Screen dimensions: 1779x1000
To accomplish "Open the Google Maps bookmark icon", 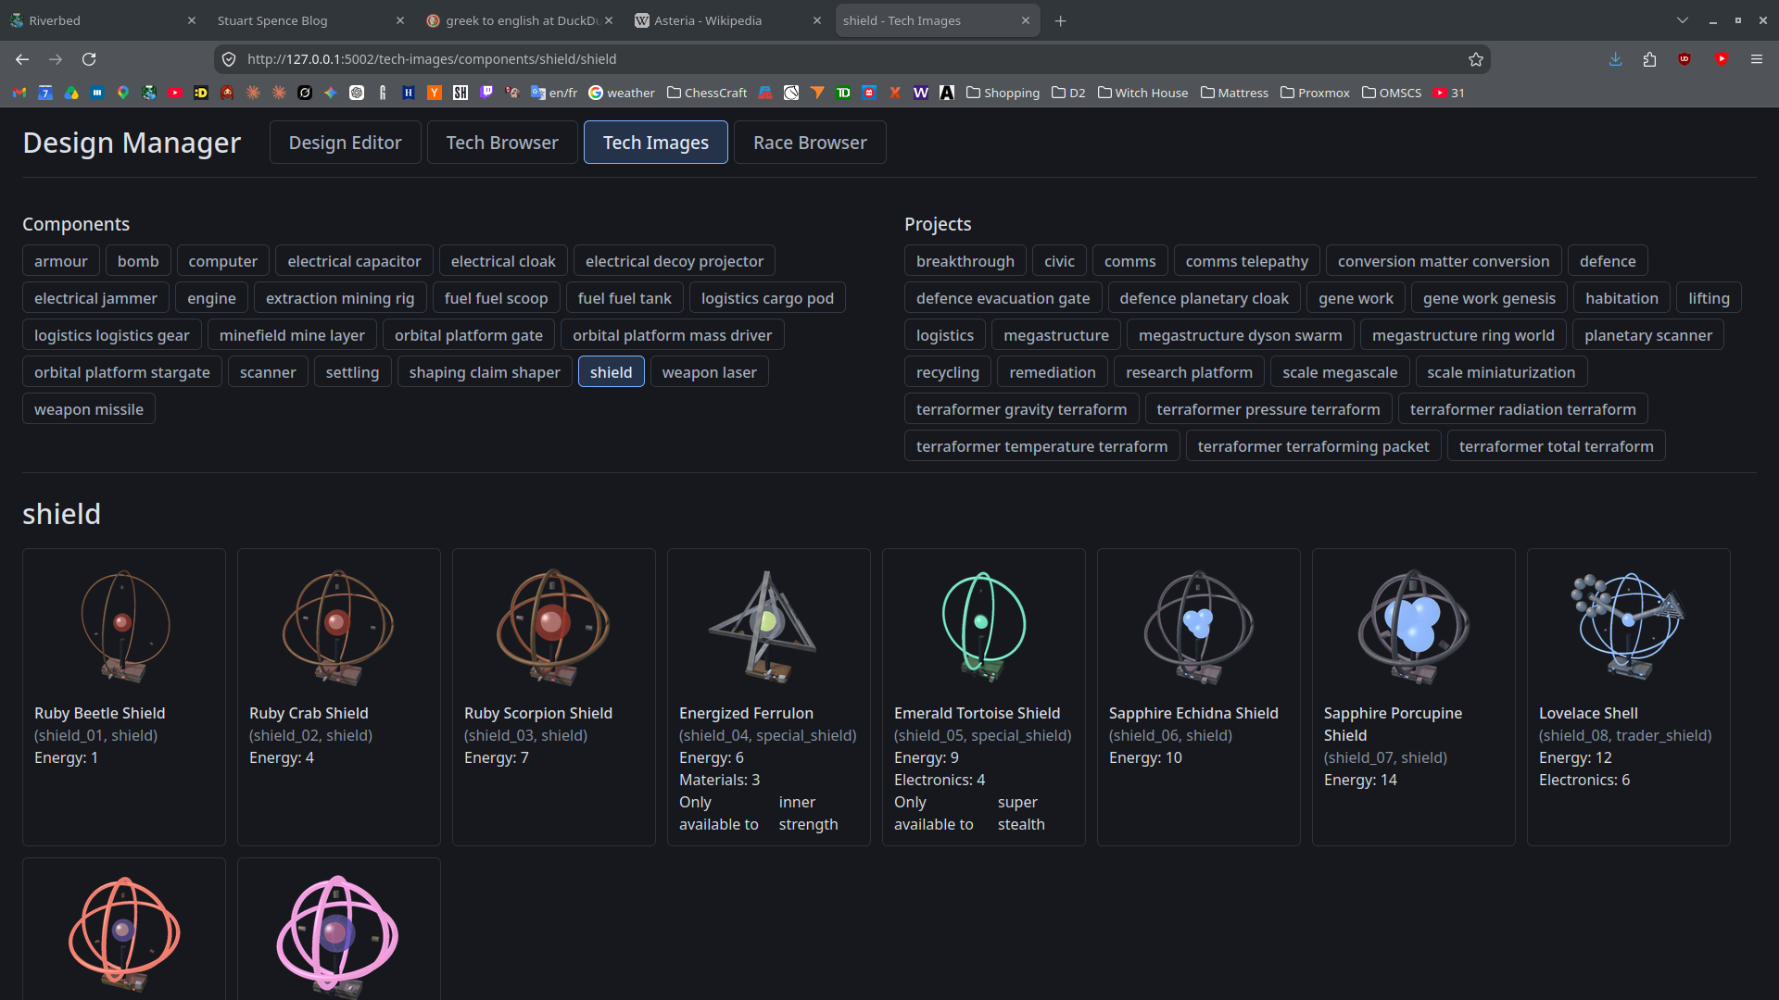I will [123, 93].
